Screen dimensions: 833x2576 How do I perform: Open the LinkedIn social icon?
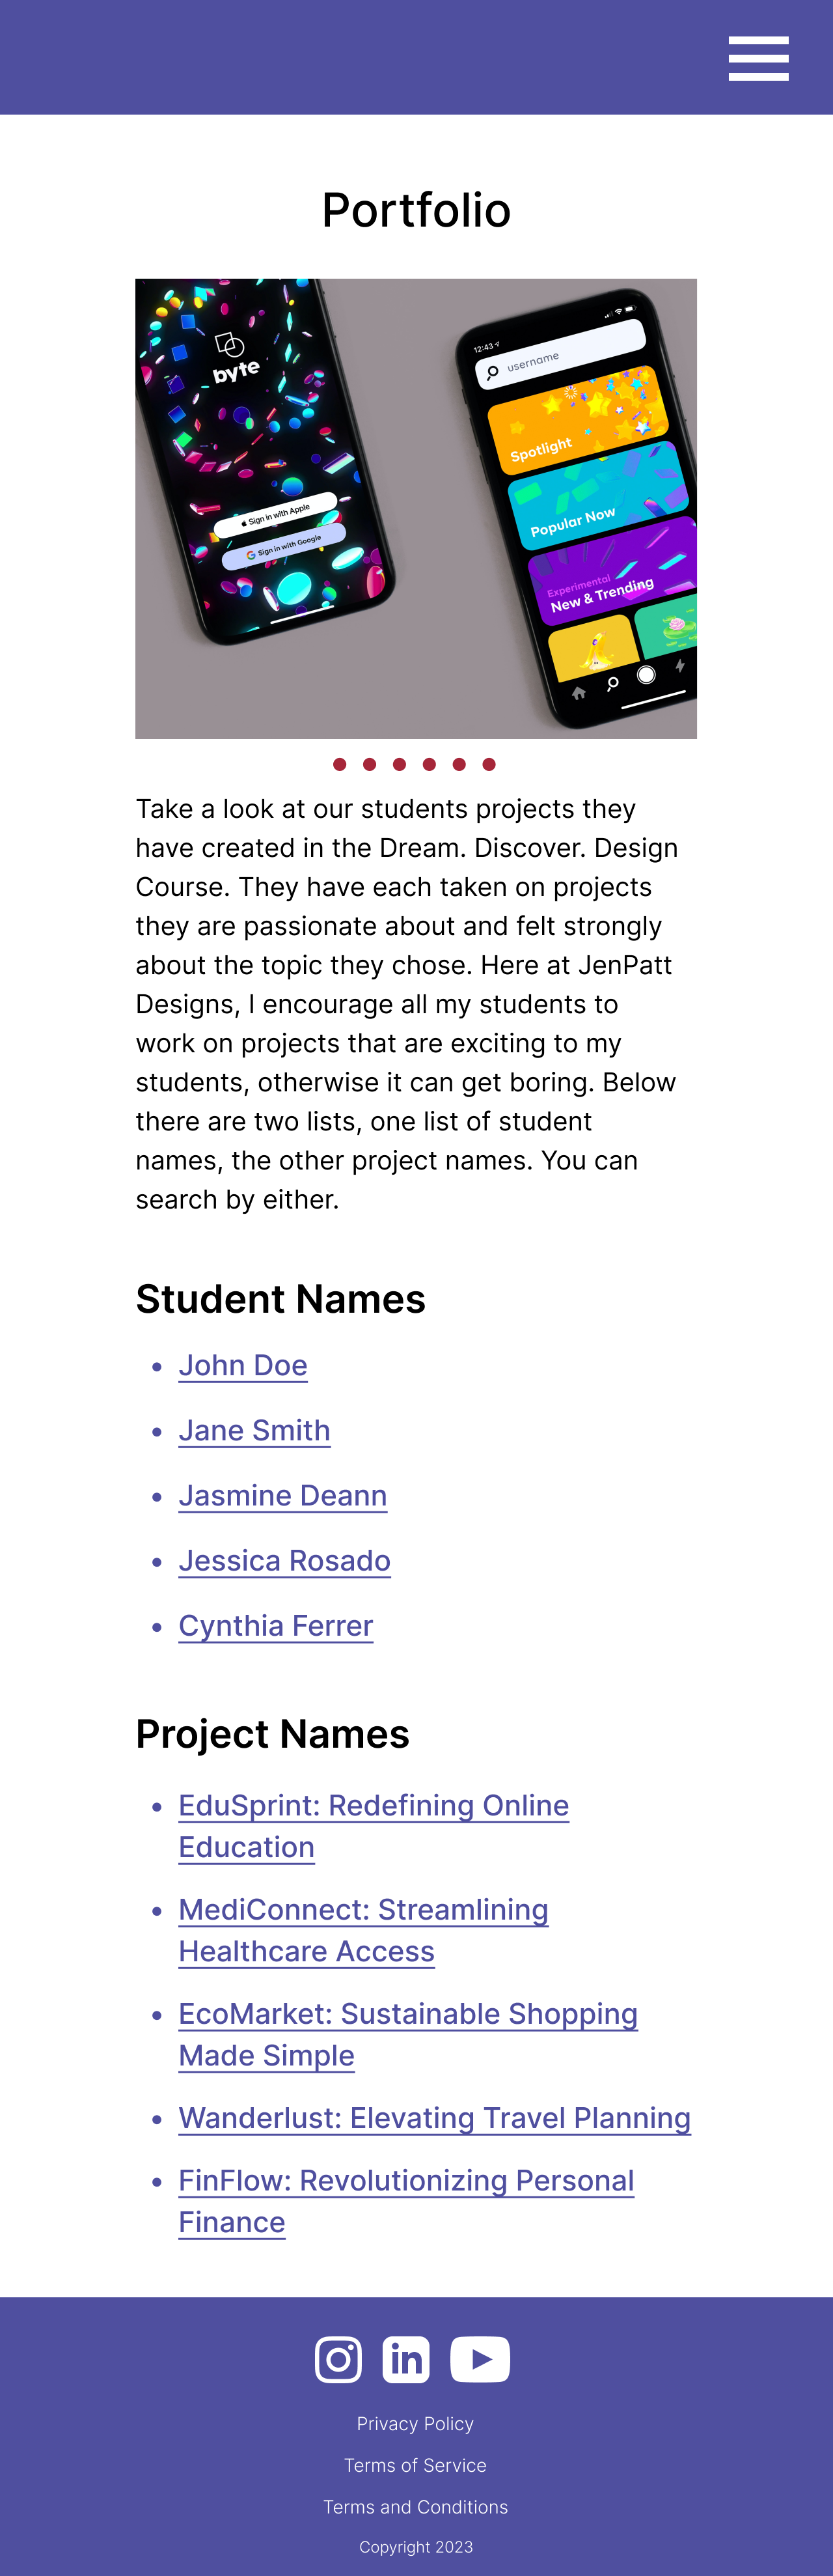click(x=406, y=2360)
